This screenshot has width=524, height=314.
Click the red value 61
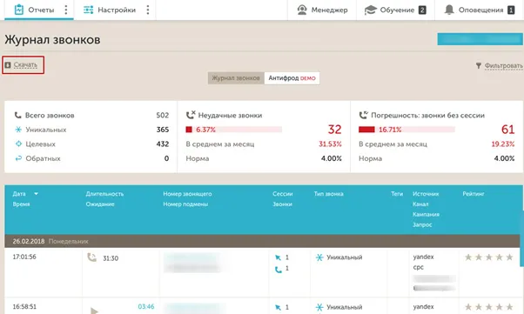[507, 130]
